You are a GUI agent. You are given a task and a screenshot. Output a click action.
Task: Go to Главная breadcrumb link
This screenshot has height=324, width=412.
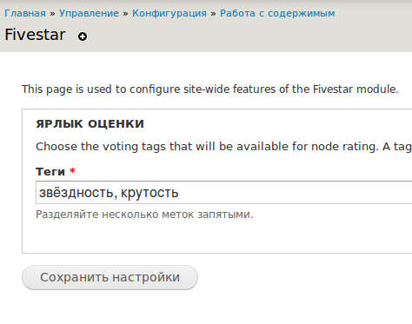pyautogui.click(x=25, y=13)
